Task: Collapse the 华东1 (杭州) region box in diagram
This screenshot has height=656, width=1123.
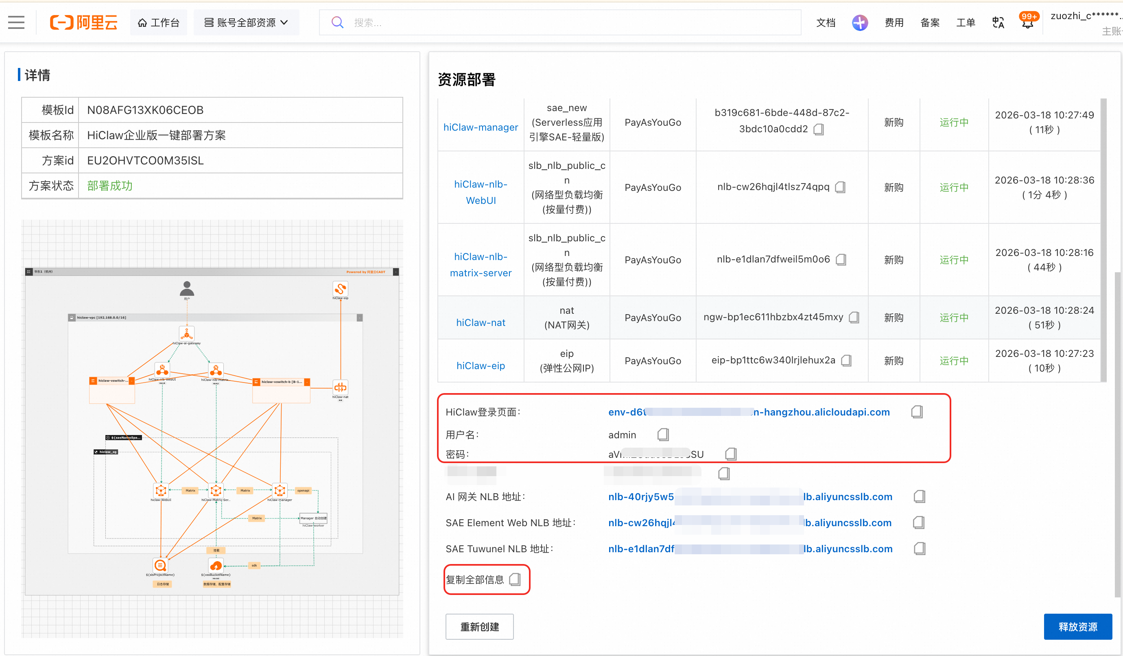Action: (396, 272)
